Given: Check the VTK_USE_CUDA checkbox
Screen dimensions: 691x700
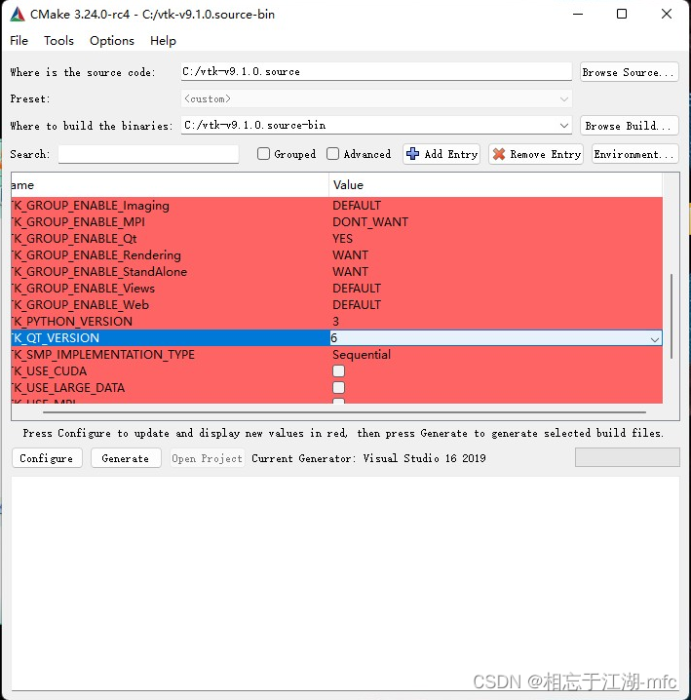Looking at the screenshot, I should (x=338, y=371).
